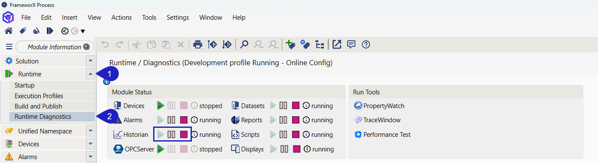
Task: Select Runtime Diagnostics in sidebar
Action: 52,117
